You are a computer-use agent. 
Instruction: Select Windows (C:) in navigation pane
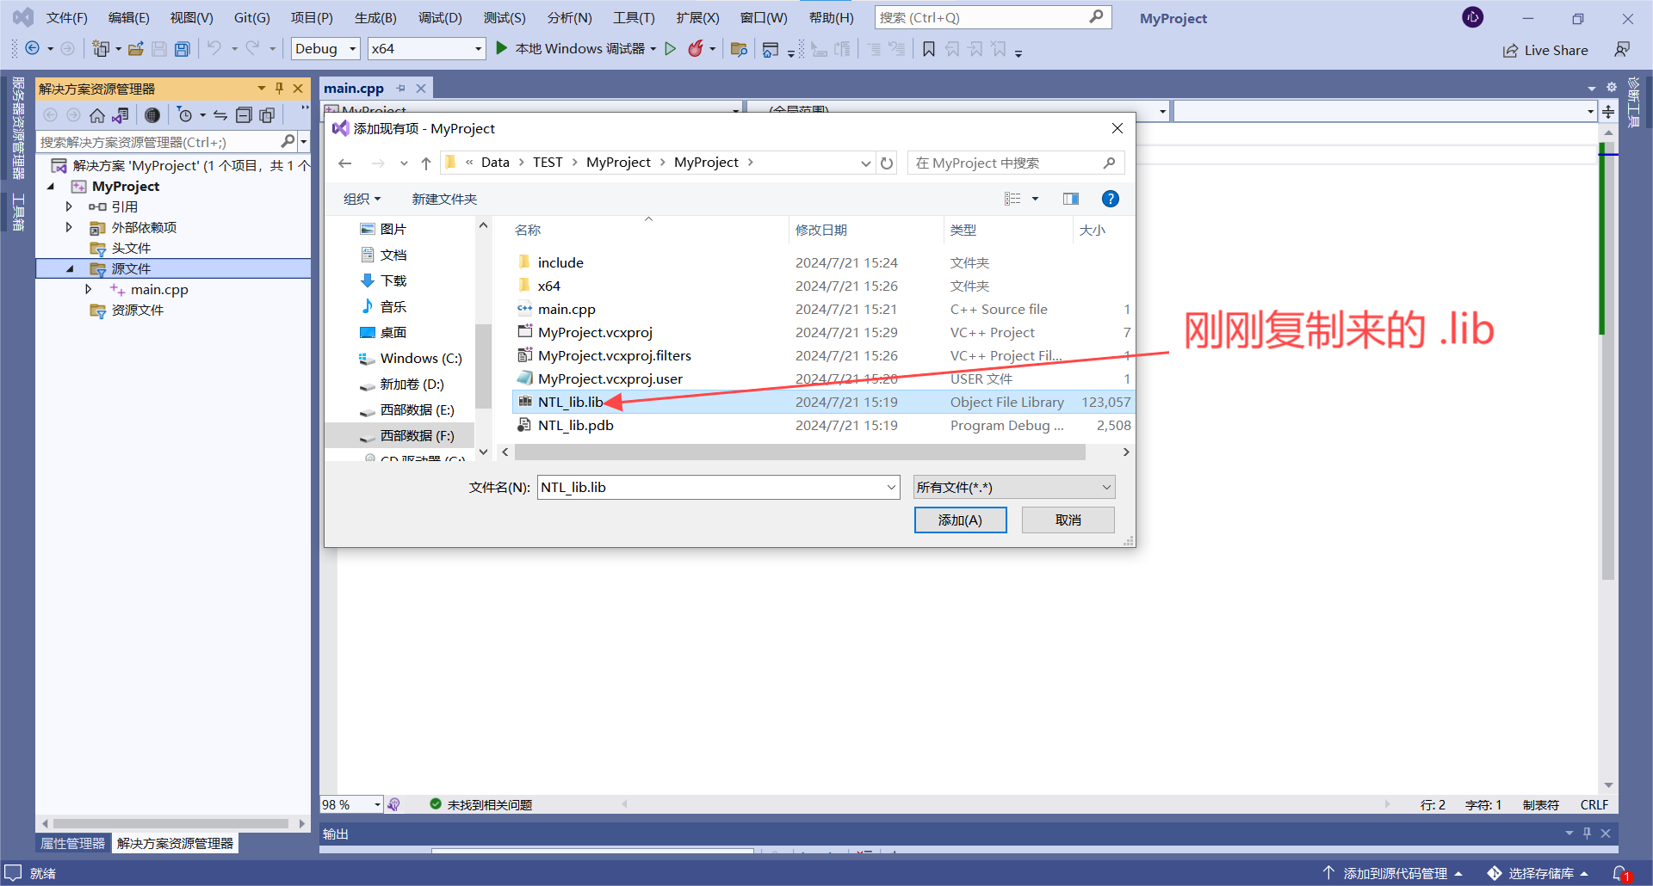click(x=411, y=358)
